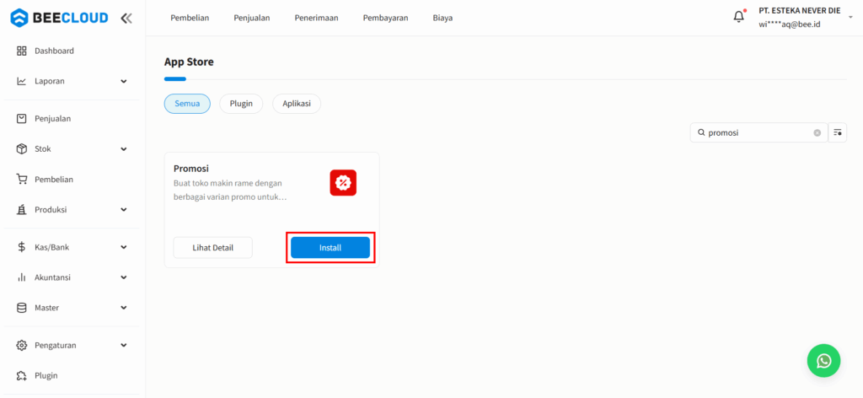This screenshot has width=863, height=398.
Task: Click the search field containing promosi
Action: [x=759, y=132]
